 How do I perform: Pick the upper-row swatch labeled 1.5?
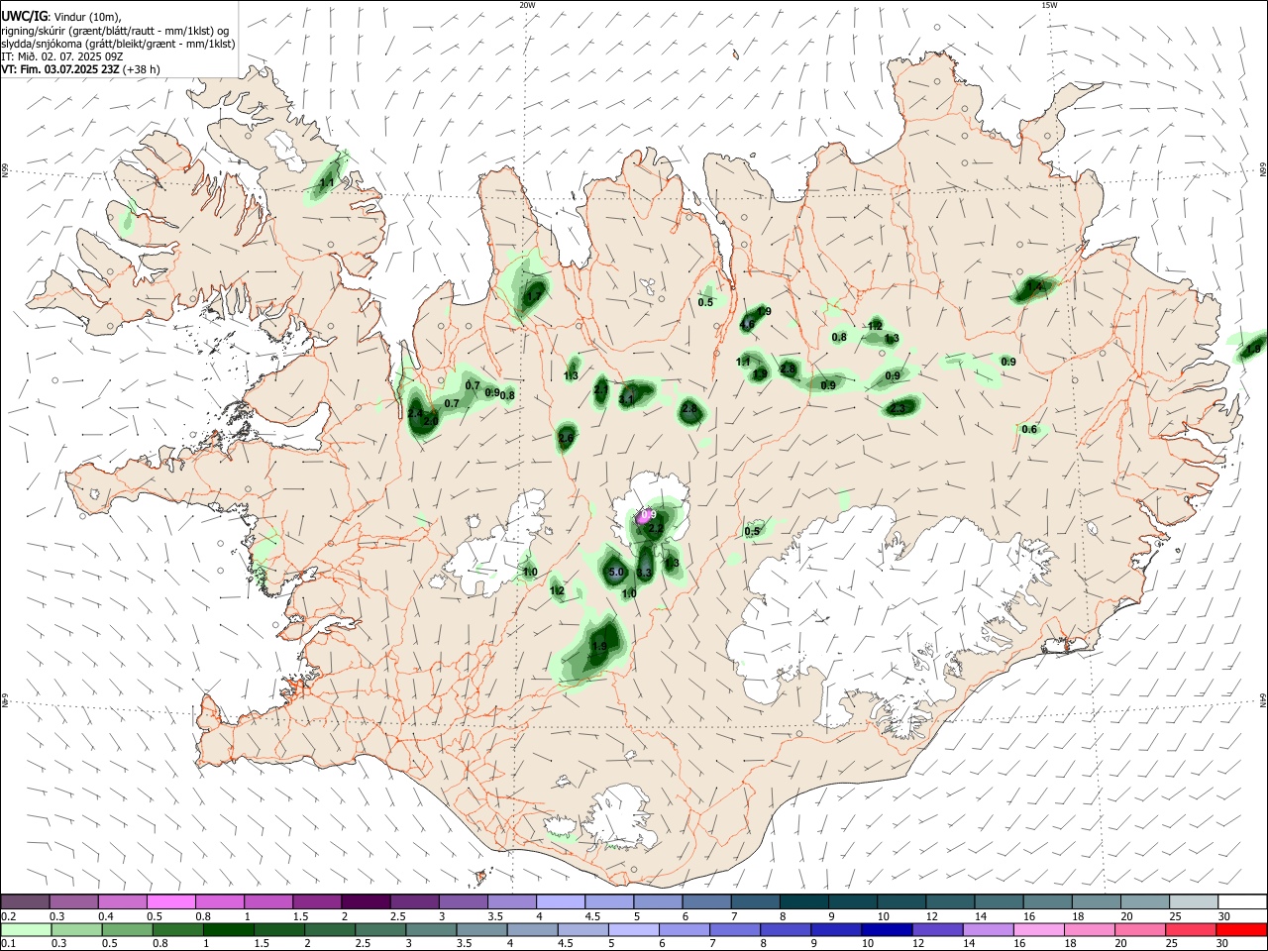pyautogui.click(x=316, y=901)
